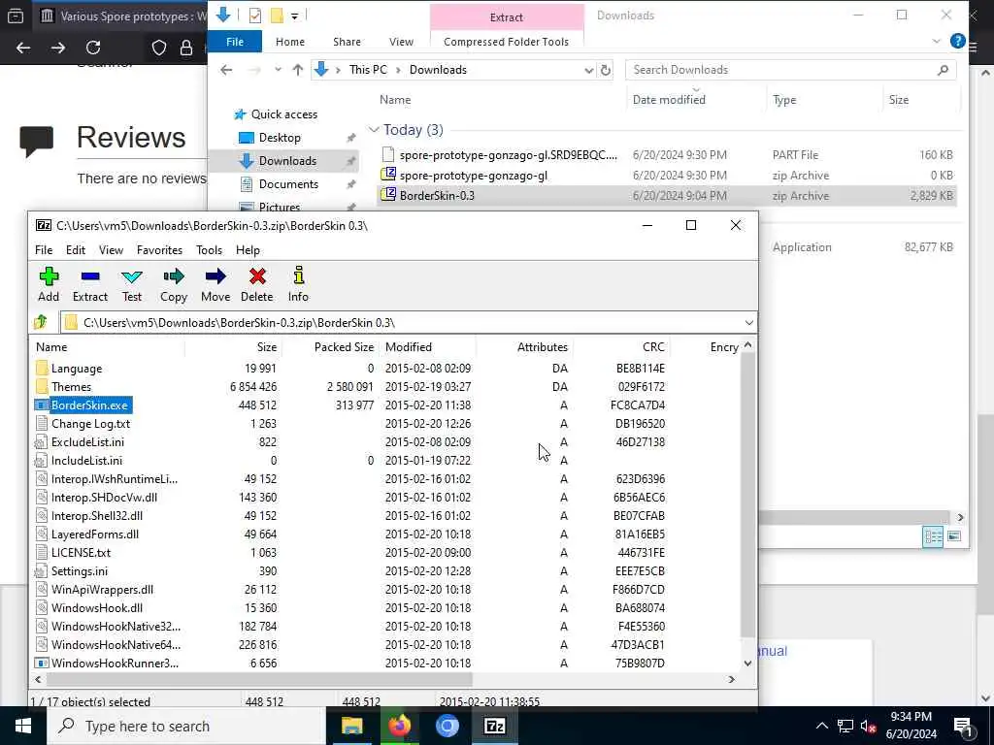
Task: Click the 7-Zip horizontal scrollbar
Action: click(x=259, y=679)
